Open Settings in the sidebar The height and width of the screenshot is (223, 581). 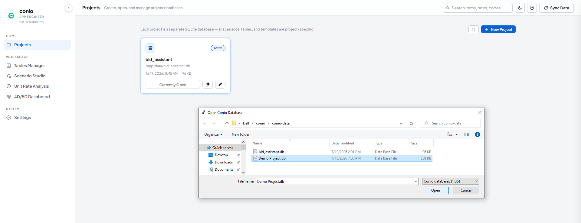pyautogui.click(x=37, y=118)
